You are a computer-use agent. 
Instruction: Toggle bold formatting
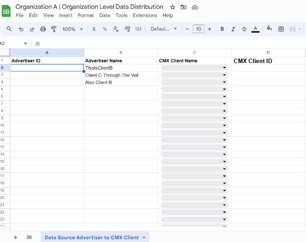222,29
